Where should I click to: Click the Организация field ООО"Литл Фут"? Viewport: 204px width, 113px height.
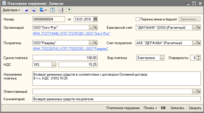(61, 28)
